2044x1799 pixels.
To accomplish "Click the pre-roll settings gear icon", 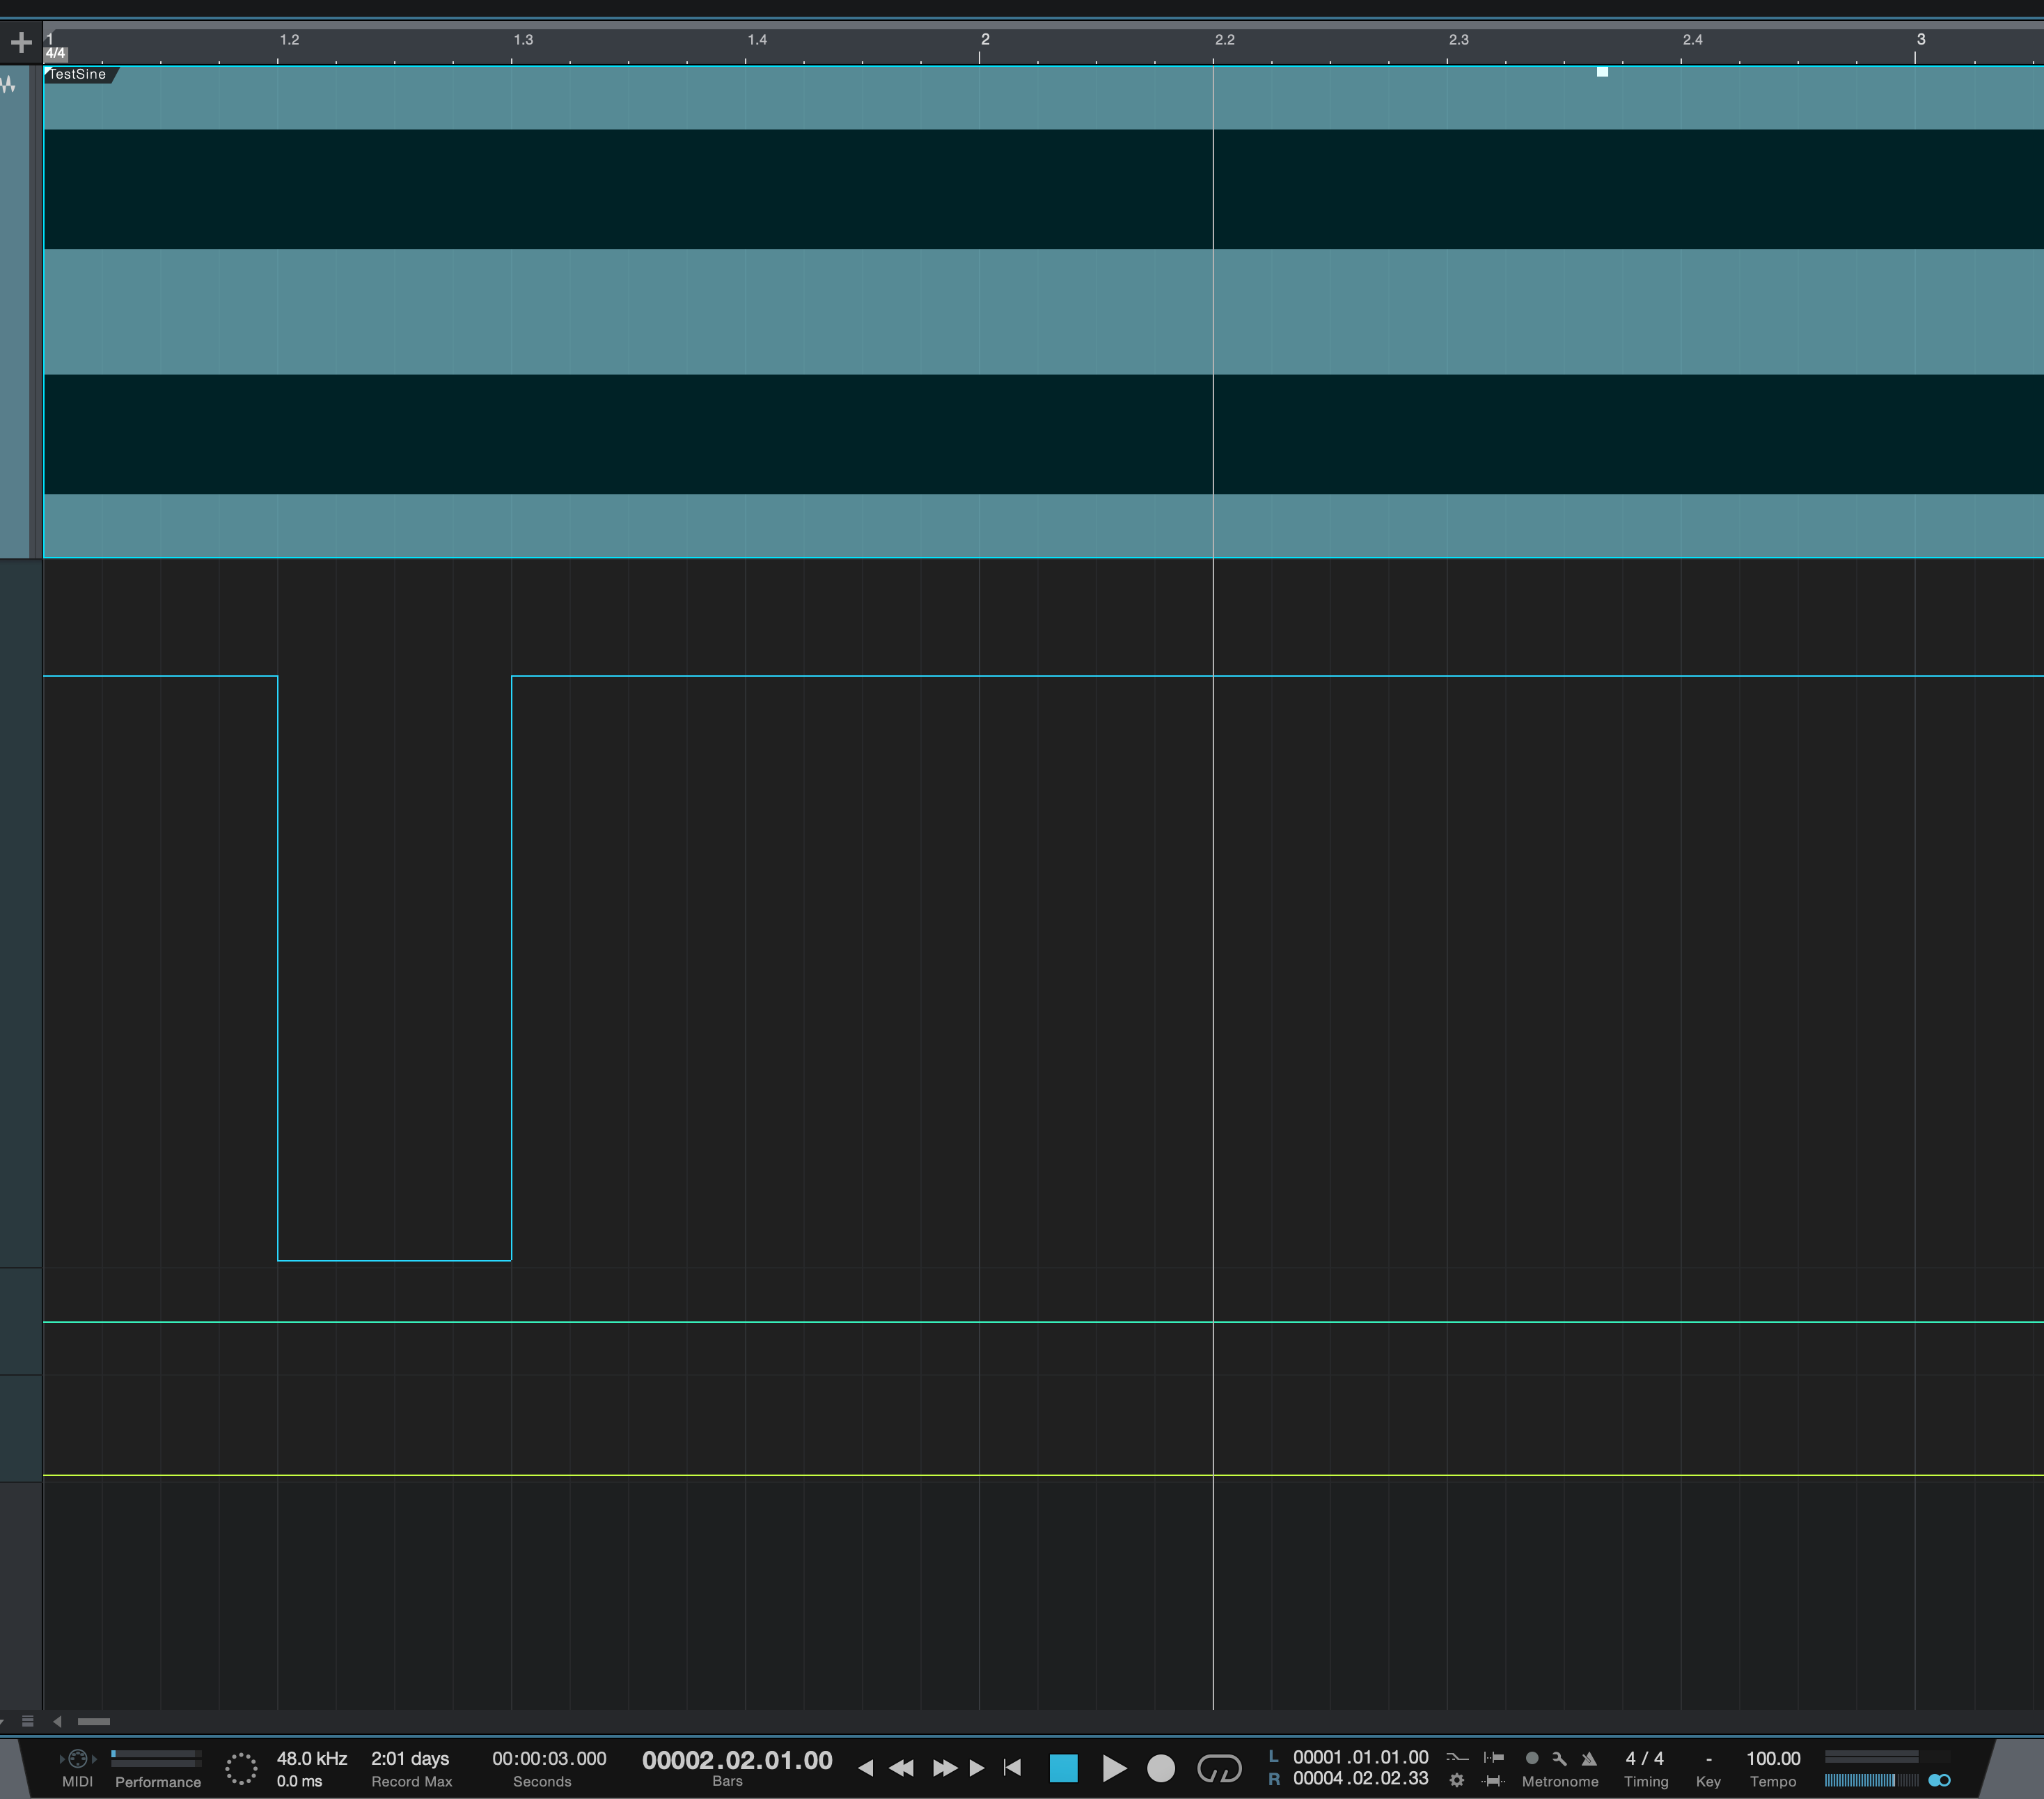I will tap(1457, 1780).
